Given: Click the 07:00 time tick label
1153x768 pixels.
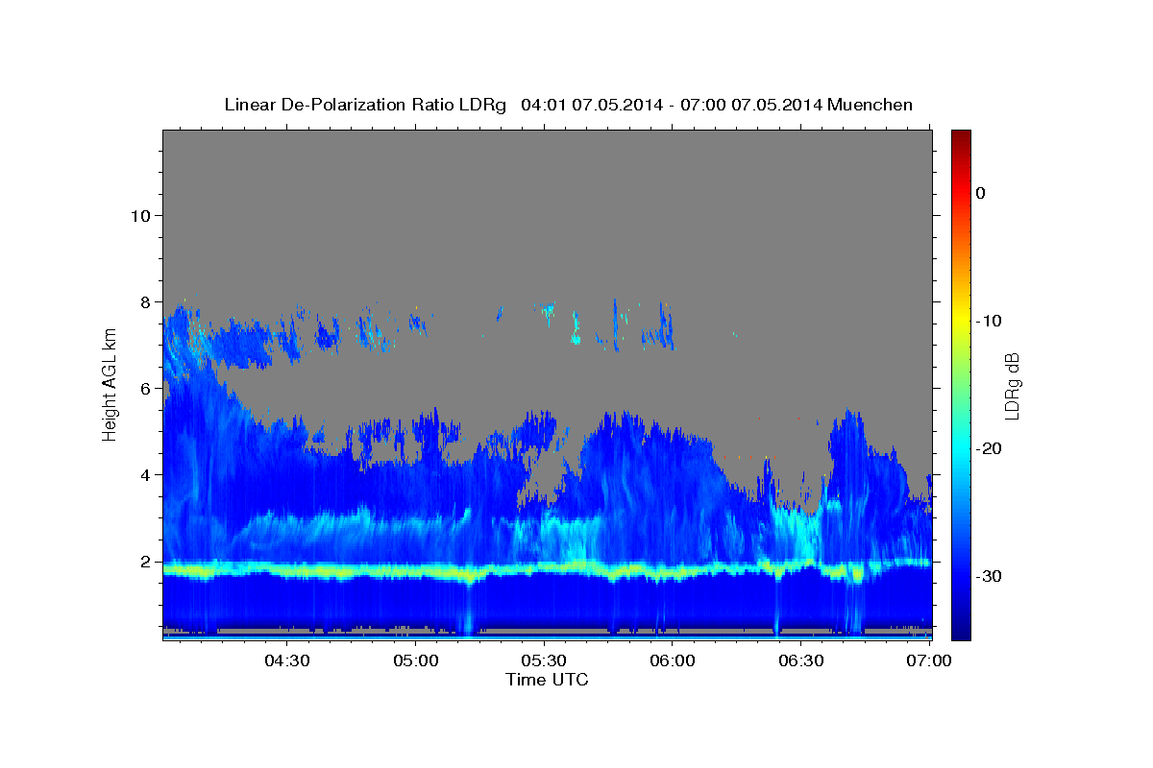Looking at the screenshot, I should point(929,660).
